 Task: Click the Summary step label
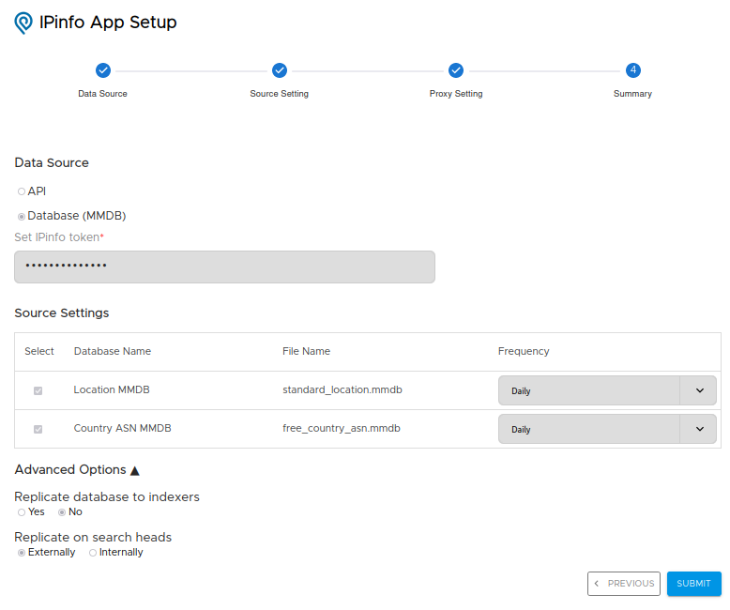pos(632,94)
